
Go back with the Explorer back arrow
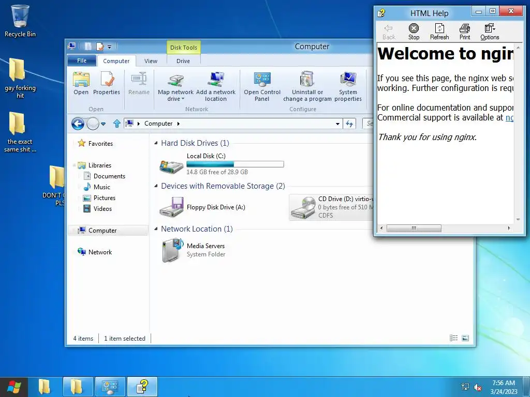pyautogui.click(x=78, y=124)
